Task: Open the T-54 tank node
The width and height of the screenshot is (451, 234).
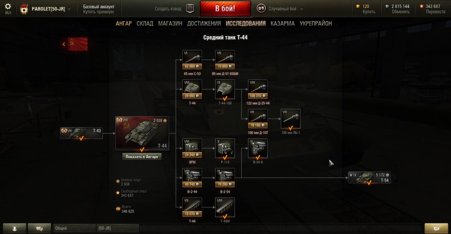Action: click(x=369, y=178)
